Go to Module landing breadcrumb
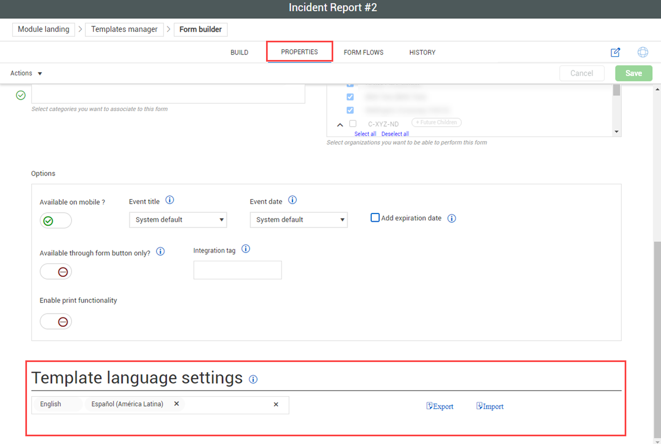Image resolution: width=661 pixels, height=444 pixels. point(44,29)
